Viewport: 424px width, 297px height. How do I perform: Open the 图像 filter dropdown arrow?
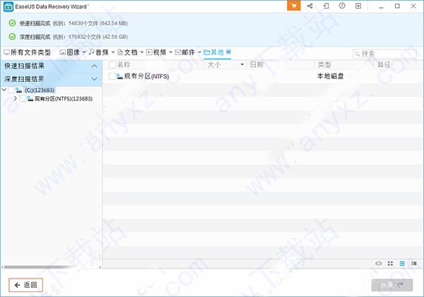[84, 52]
